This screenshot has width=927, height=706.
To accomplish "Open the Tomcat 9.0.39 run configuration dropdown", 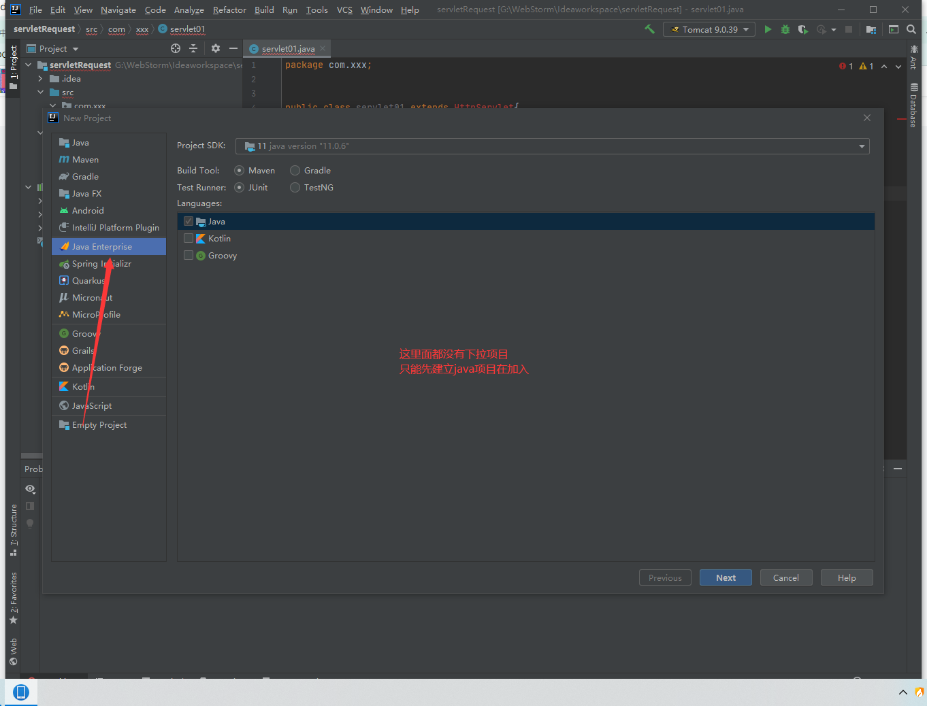I will click(709, 29).
